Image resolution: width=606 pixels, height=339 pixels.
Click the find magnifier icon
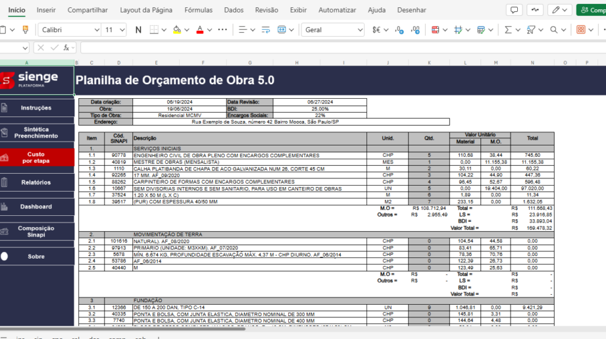pos(554,30)
